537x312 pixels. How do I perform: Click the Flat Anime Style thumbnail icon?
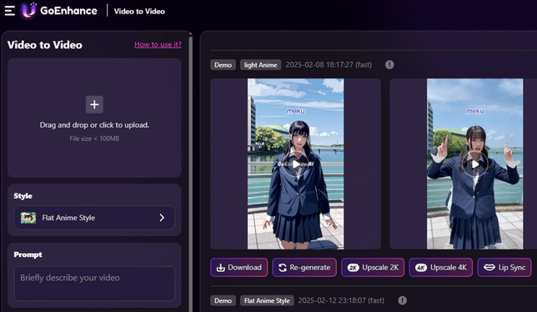coord(28,218)
